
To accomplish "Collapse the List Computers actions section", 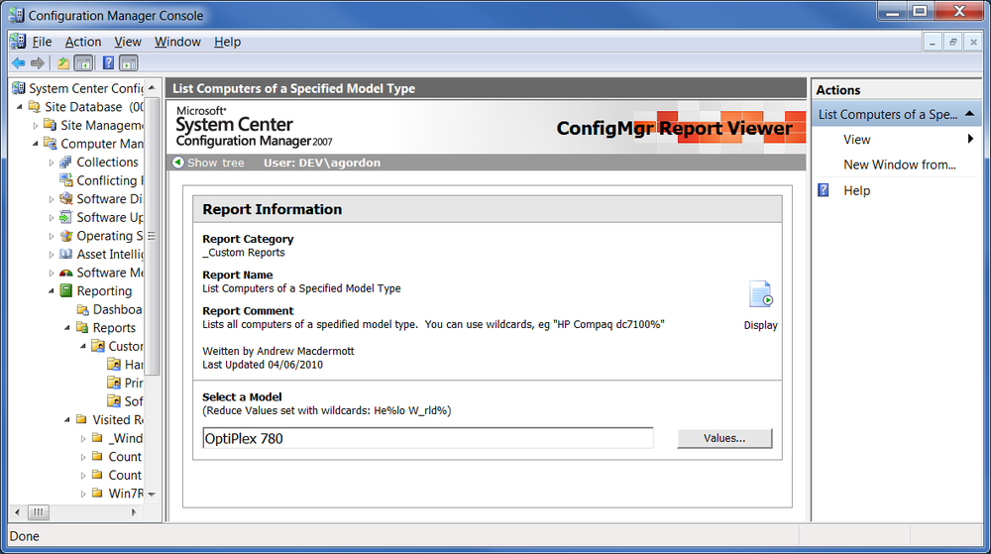I will click(969, 114).
